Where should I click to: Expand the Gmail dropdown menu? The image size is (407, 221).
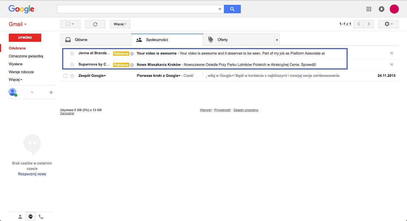pos(18,24)
